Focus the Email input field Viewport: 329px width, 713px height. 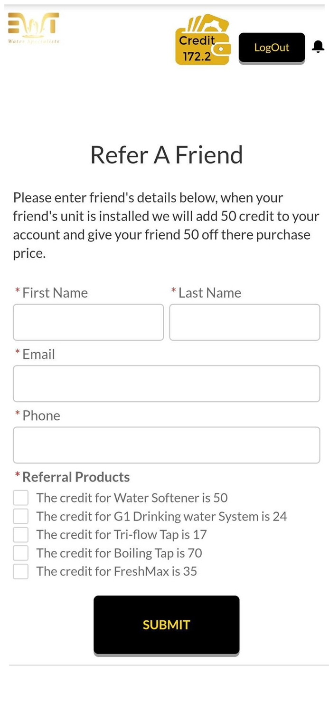coord(166,383)
